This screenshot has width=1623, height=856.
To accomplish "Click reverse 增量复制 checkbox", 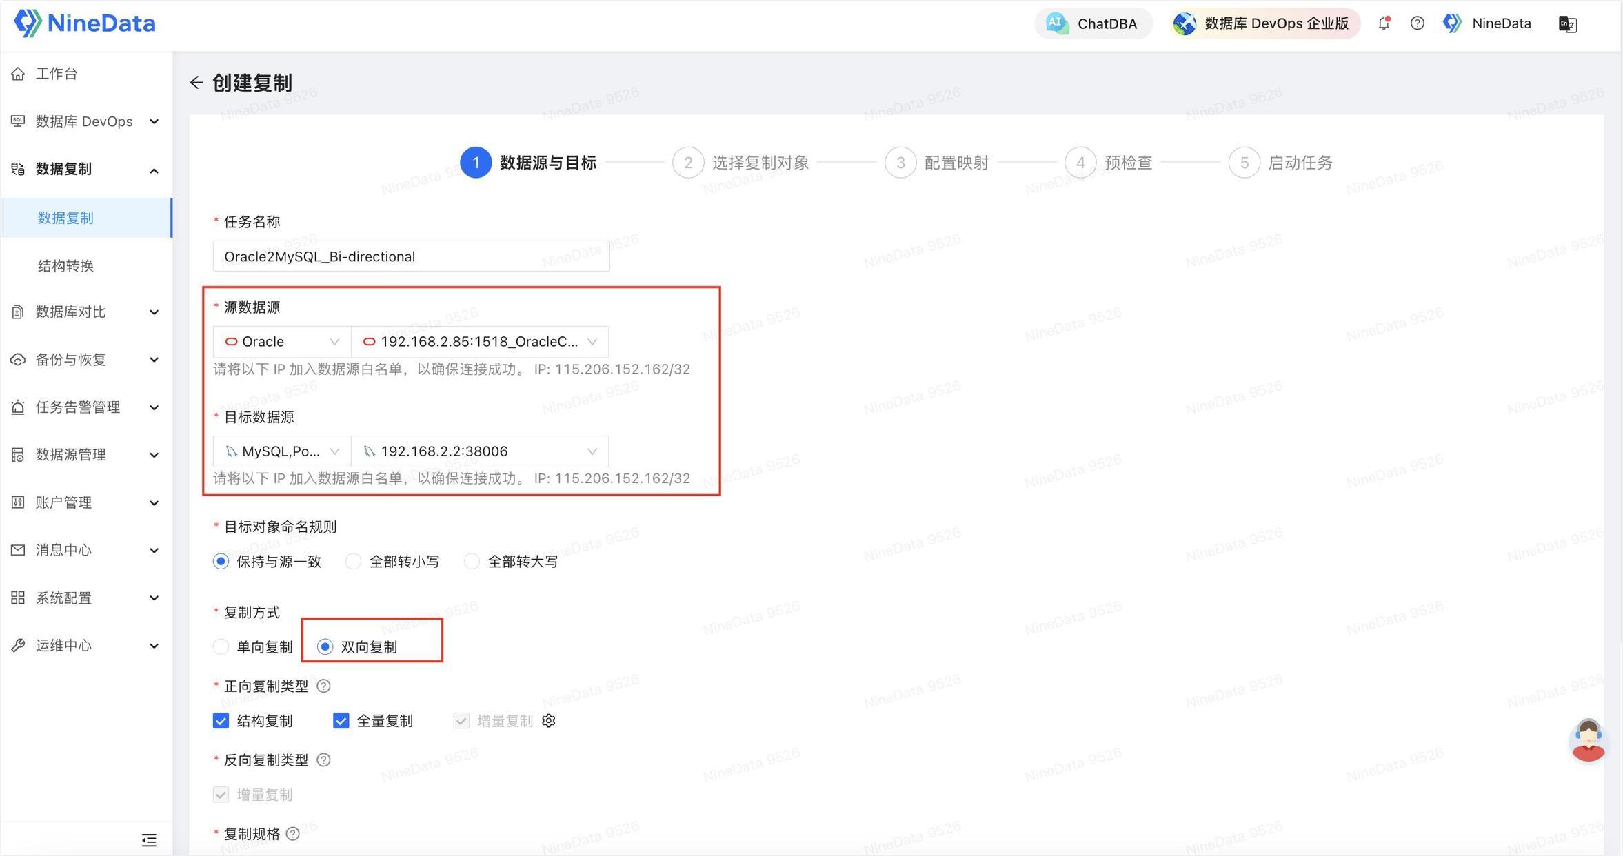I will pyautogui.click(x=221, y=795).
